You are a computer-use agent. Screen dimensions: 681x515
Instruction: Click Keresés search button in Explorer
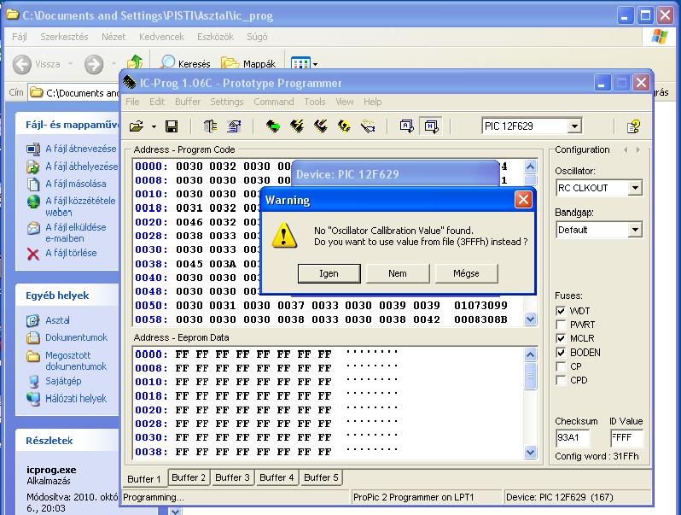185,64
